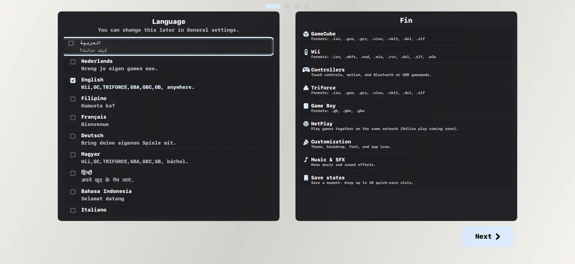Click the Français language name
This screenshot has width=575, height=264.
tap(94, 117)
